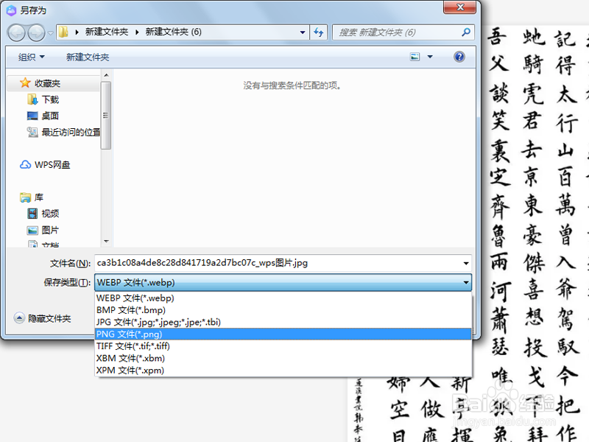Viewport: 589px width, 442px height.
Task: Select 下载 in the favorites sidebar
Action: click(46, 99)
